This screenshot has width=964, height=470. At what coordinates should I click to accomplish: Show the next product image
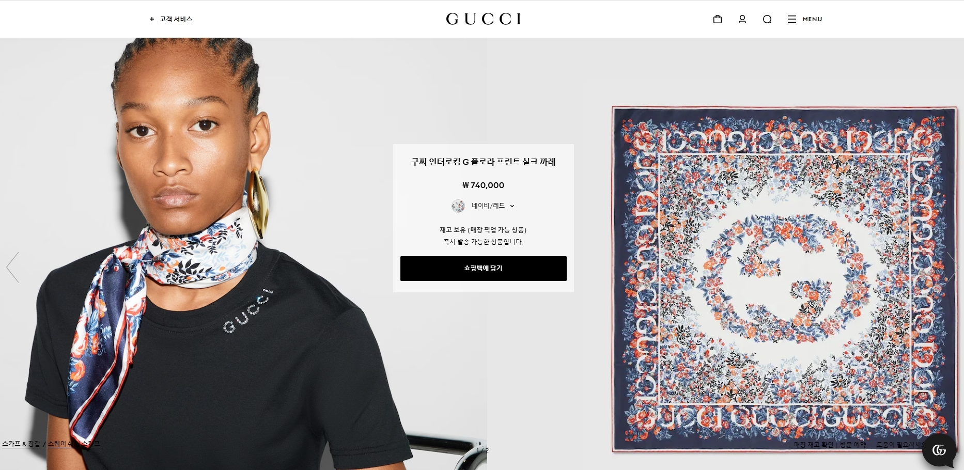click(952, 267)
